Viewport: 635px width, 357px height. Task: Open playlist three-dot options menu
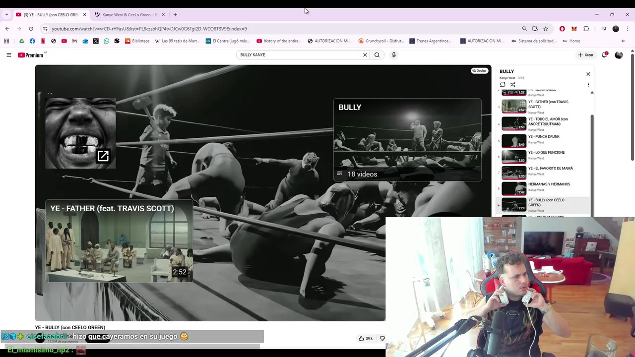pos(588,85)
